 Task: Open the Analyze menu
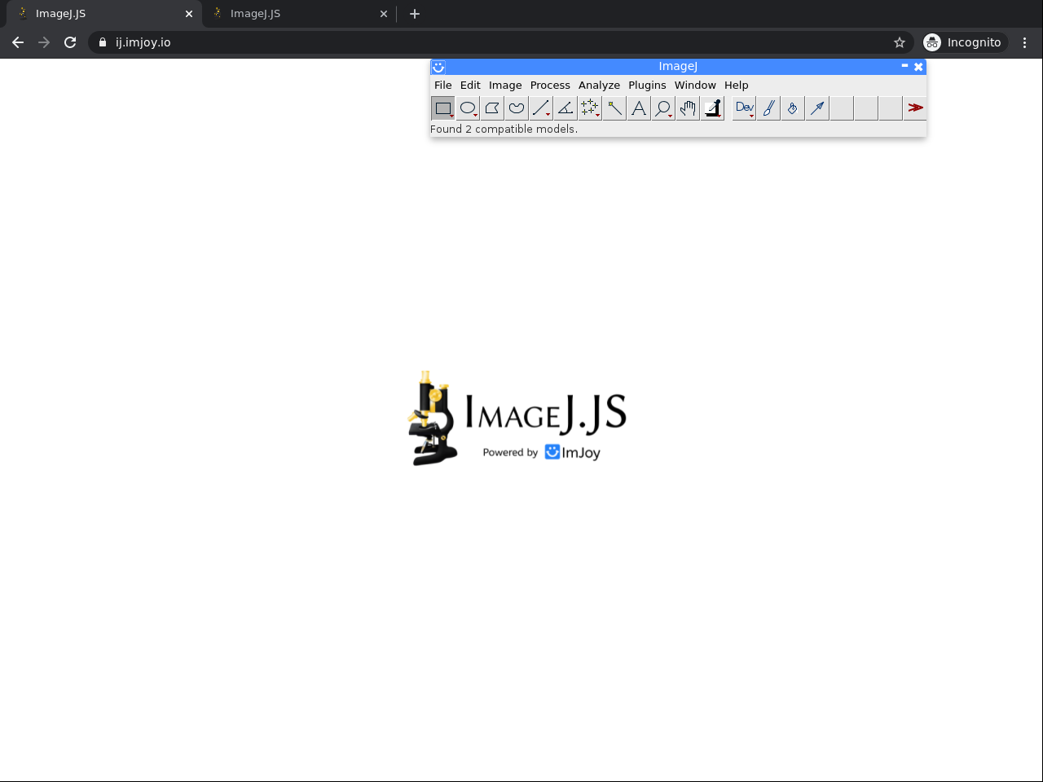pyautogui.click(x=599, y=85)
